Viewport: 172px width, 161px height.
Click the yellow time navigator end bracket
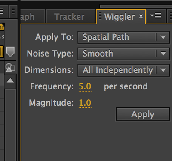point(2,27)
